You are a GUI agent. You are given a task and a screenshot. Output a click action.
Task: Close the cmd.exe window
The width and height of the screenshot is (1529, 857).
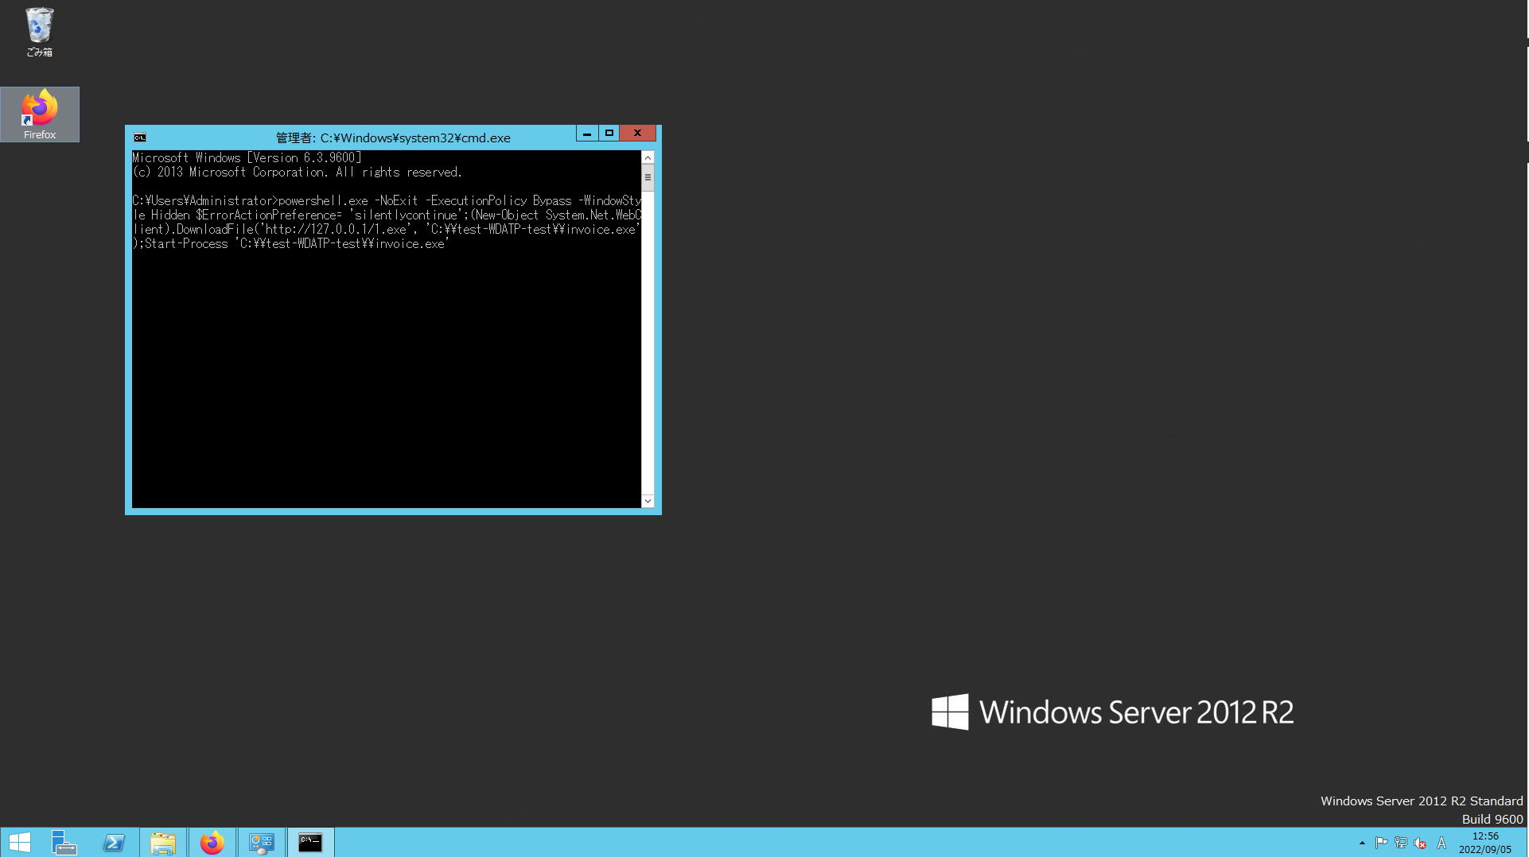coord(637,134)
